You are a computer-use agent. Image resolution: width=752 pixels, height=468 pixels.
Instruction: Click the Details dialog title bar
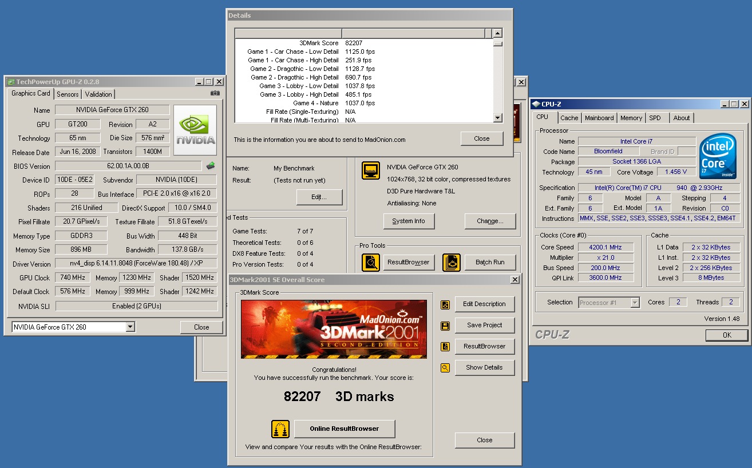[x=369, y=15]
